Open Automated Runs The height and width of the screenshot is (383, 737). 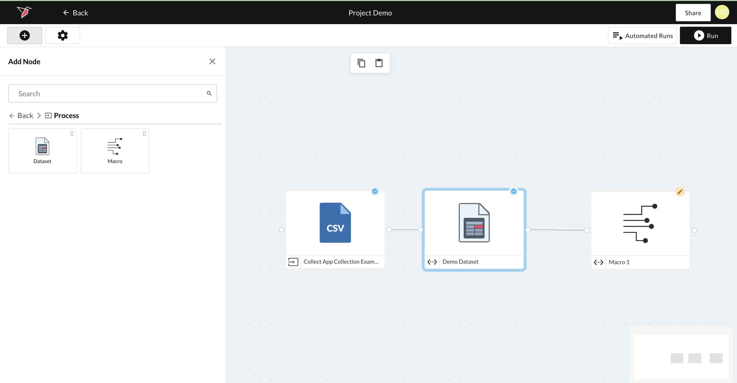click(642, 35)
